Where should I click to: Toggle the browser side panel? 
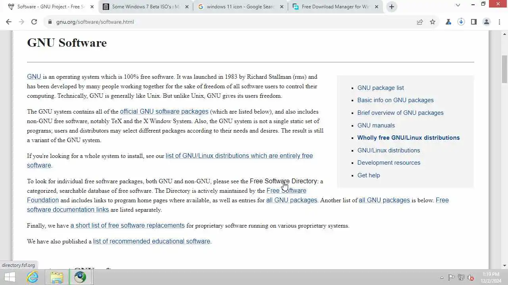point(474,22)
